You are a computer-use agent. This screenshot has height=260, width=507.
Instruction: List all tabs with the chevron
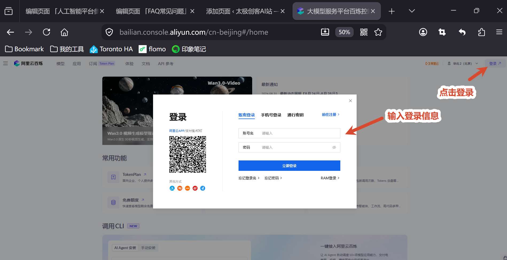tap(412, 11)
